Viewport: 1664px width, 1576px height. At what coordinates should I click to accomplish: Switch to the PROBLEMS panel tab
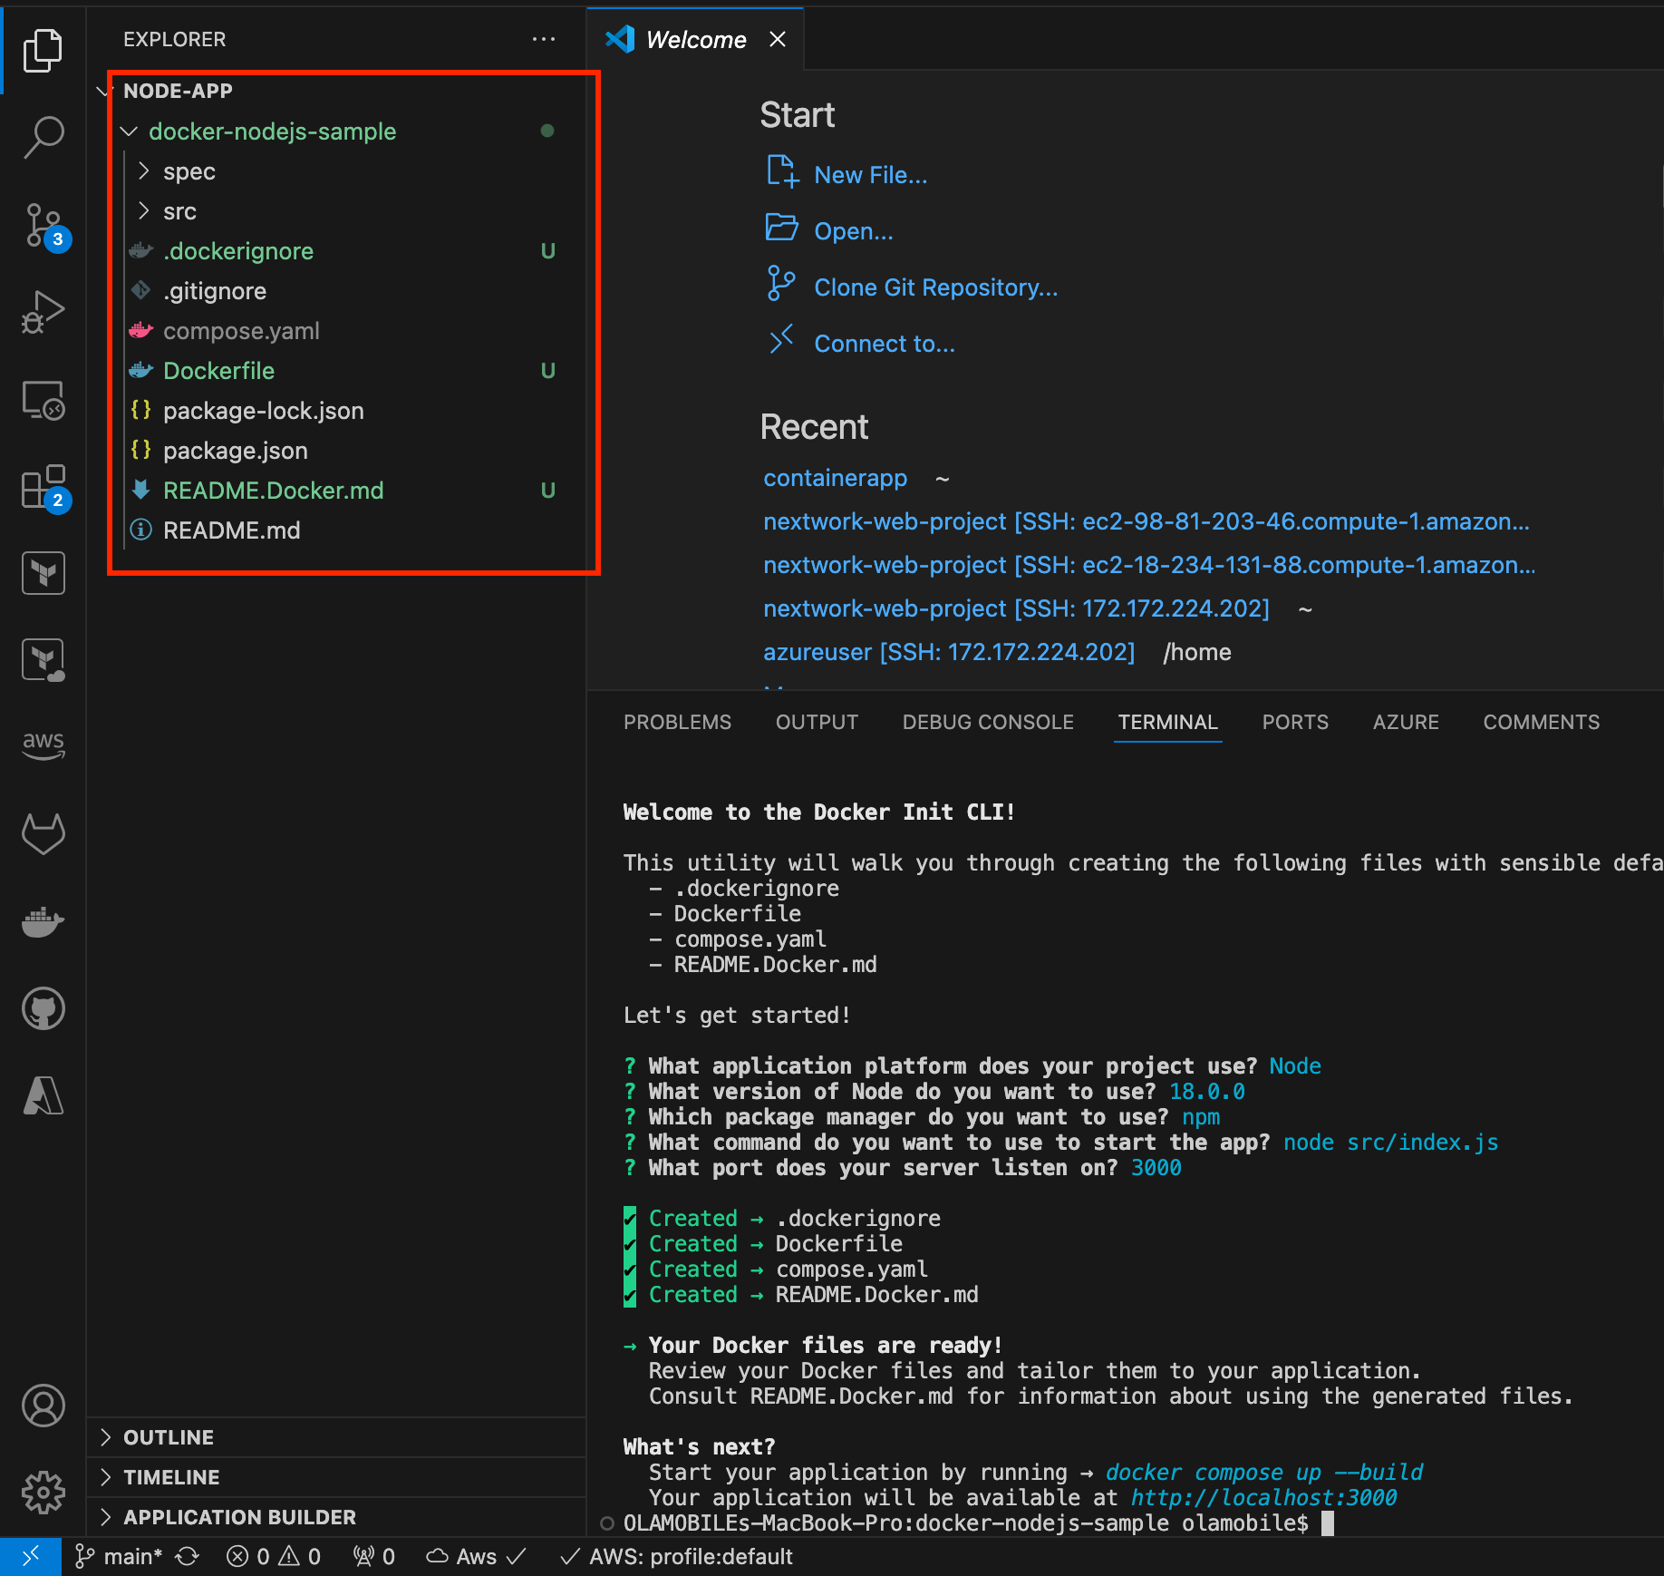pyautogui.click(x=677, y=723)
